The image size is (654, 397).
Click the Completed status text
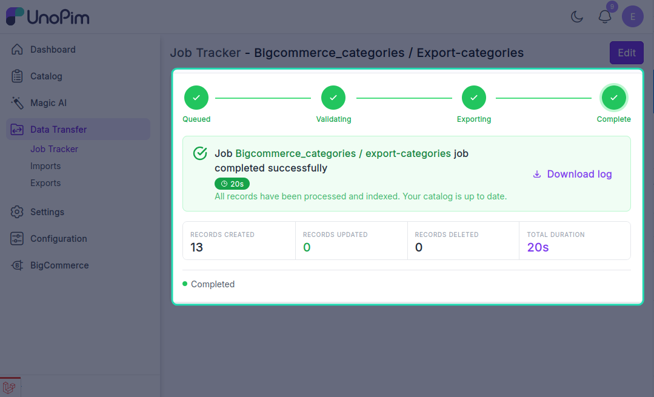pyautogui.click(x=213, y=284)
